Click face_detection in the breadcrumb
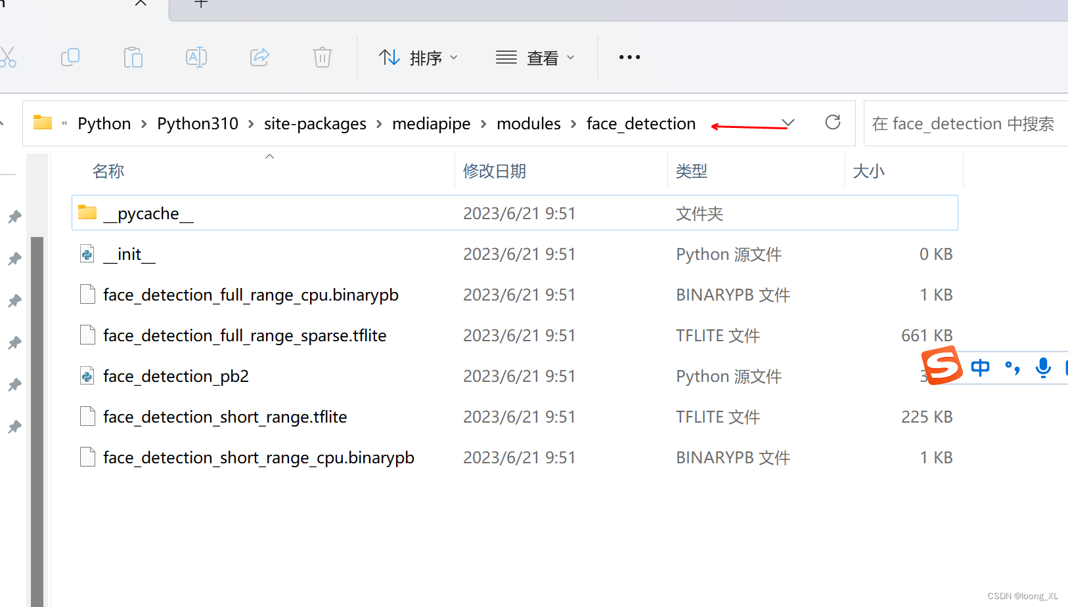The image size is (1068, 607). (641, 123)
